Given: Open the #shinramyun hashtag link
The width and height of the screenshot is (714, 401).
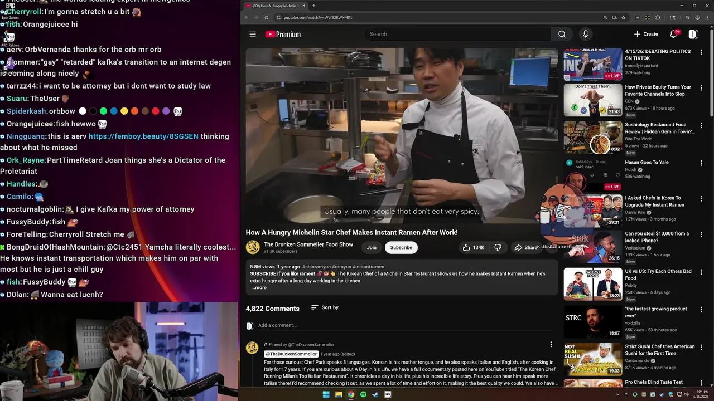Looking at the screenshot, I should [x=317, y=267].
